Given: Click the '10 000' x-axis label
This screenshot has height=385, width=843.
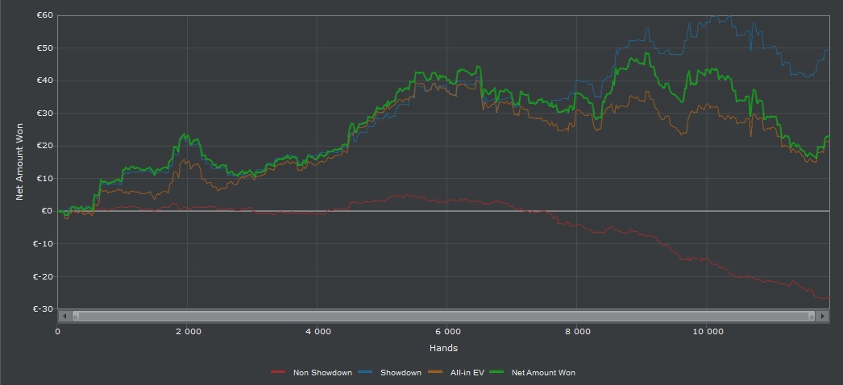Looking at the screenshot, I should click(x=708, y=331).
